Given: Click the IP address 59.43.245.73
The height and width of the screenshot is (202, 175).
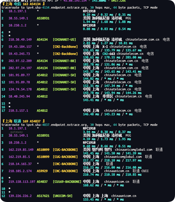Looking at the screenshot, I should 19,54.
